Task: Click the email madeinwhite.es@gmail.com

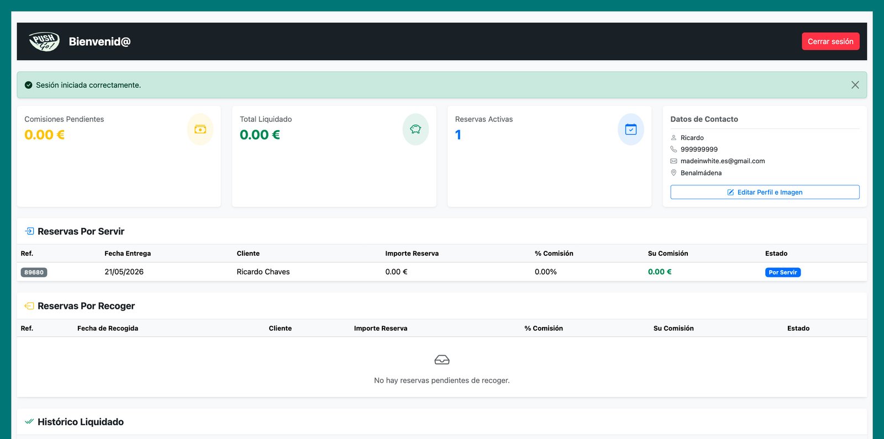Action: pos(722,161)
